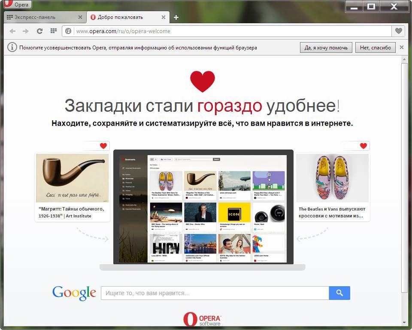The width and height of the screenshot is (412, 330).
Task: Click the site info globe icon
Action: [x=68, y=31]
